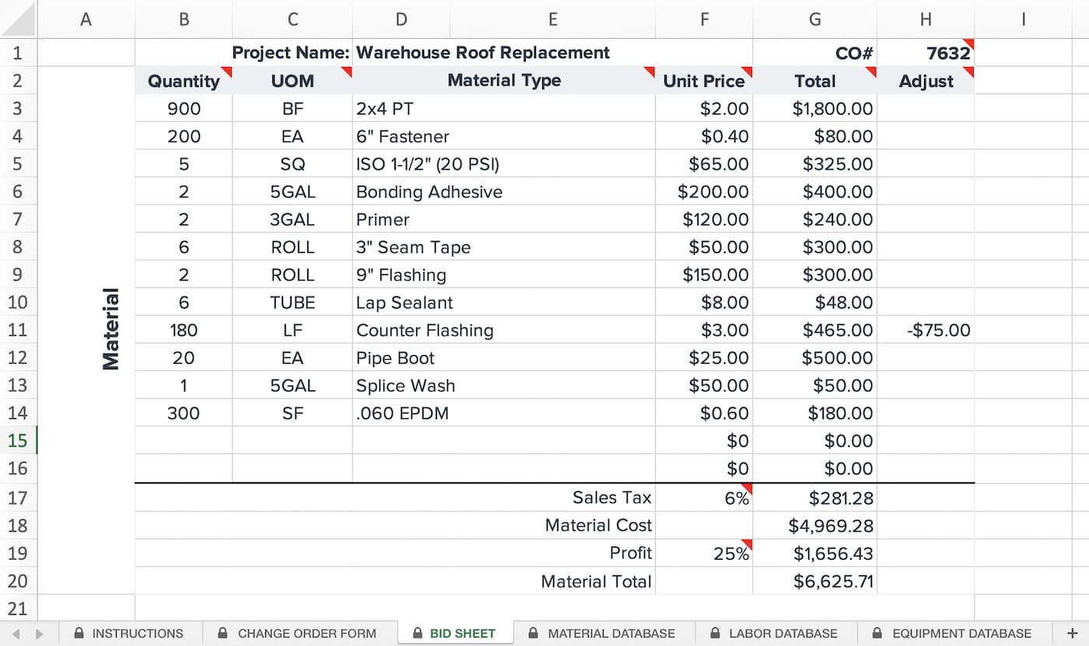Select the Material Total $6,625.71 cell
The width and height of the screenshot is (1089, 646).
coord(815,581)
